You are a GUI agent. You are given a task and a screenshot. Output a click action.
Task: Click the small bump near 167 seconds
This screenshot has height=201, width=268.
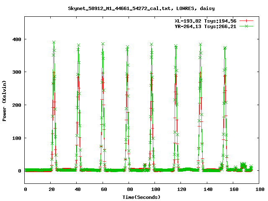tap(243, 165)
